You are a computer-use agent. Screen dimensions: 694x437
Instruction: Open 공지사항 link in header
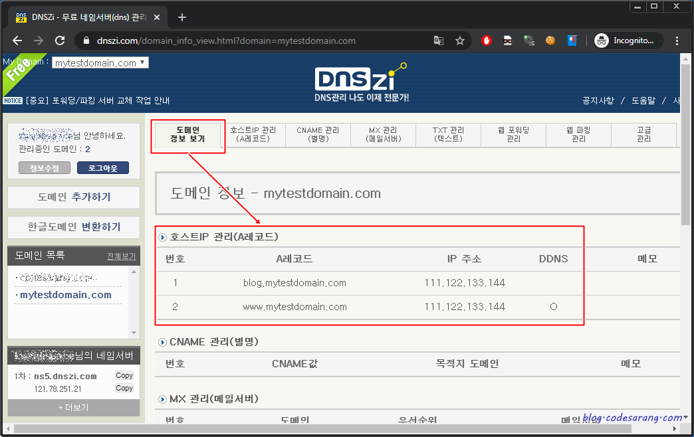(598, 100)
